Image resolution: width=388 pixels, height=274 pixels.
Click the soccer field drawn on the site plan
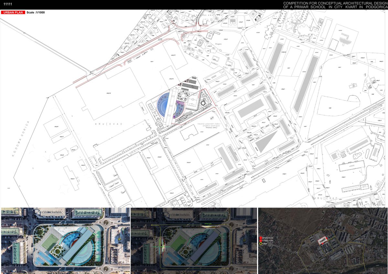192,100
